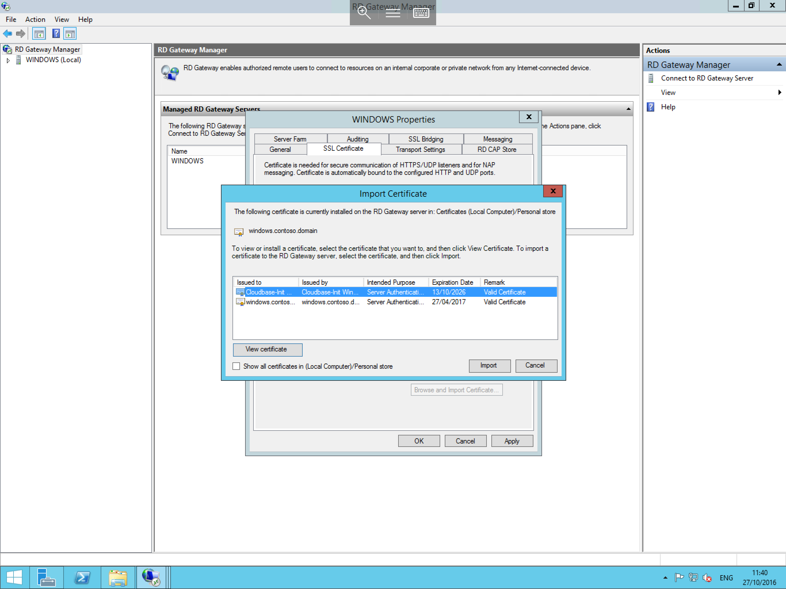Open the Action menu
The image size is (786, 589).
[35, 20]
